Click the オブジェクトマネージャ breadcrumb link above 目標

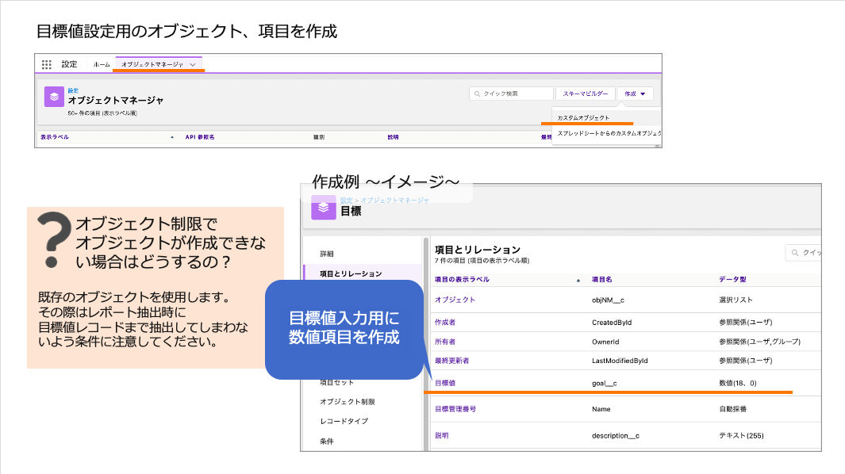[394, 201]
